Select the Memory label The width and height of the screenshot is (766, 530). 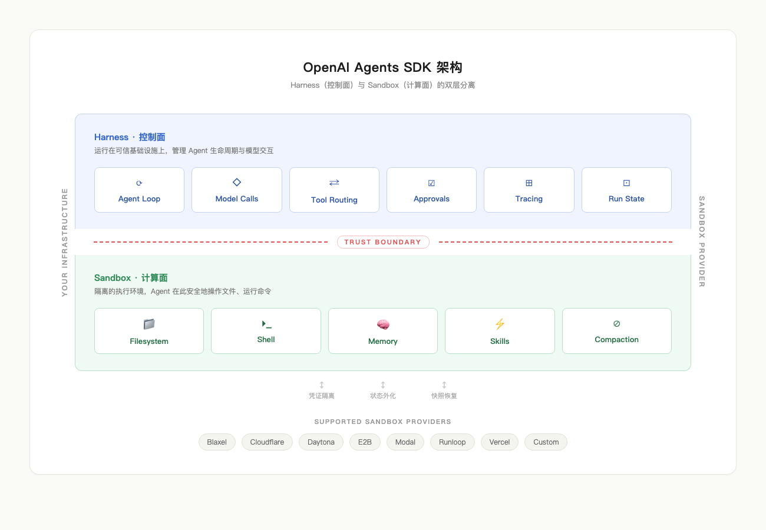[x=383, y=342]
